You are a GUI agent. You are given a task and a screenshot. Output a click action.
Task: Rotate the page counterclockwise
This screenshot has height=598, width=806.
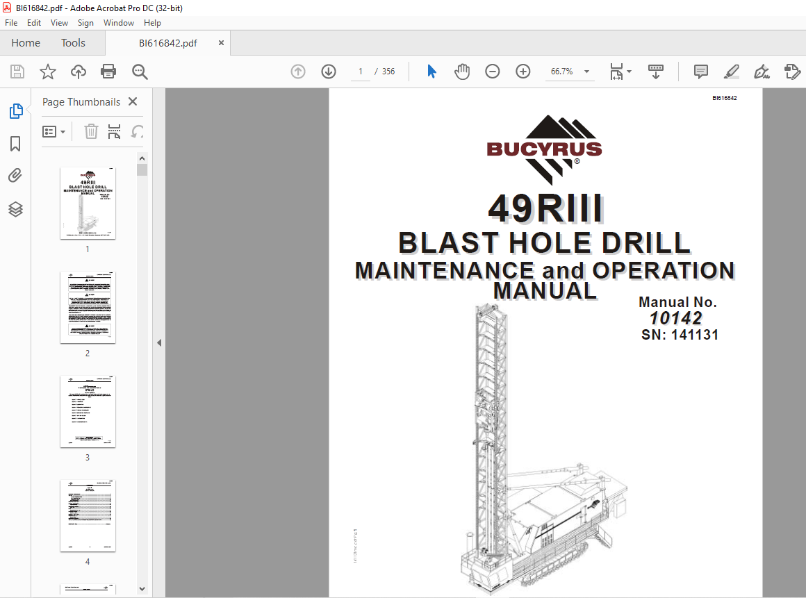click(137, 131)
